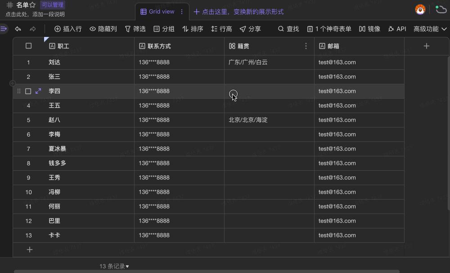Open the 镜像 mirror feature
This screenshot has width=450, height=273.
371,28
